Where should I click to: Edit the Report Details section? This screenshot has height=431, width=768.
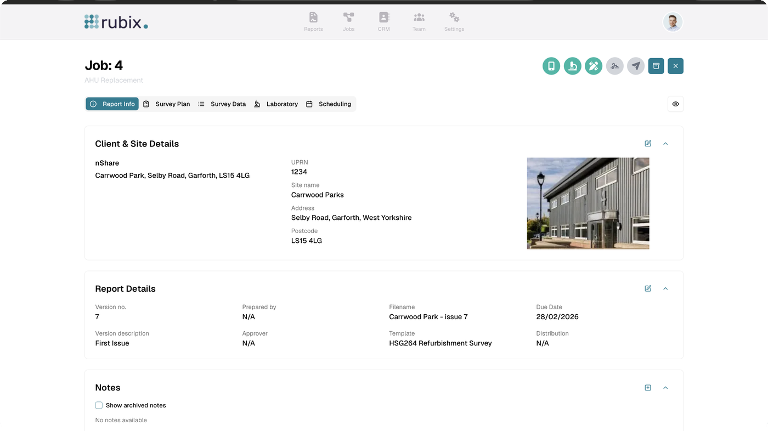click(648, 288)
